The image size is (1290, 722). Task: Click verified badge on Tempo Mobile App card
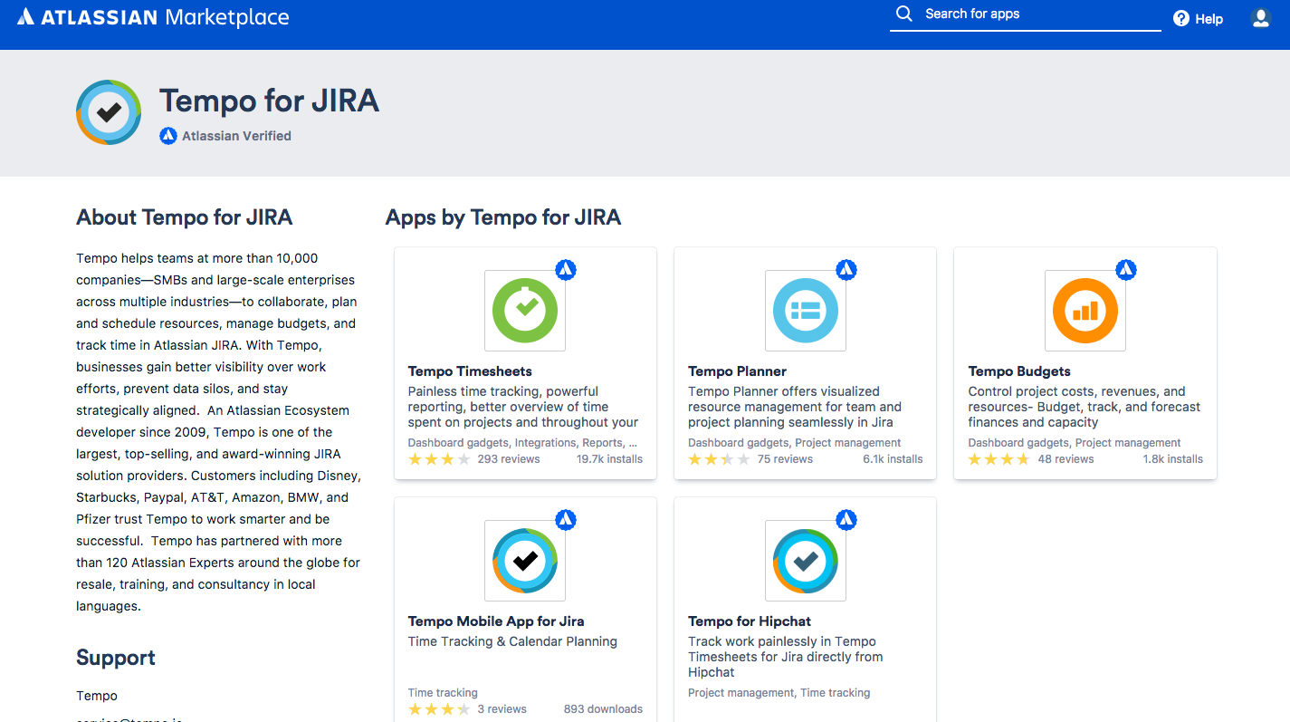tap(566, 519)
